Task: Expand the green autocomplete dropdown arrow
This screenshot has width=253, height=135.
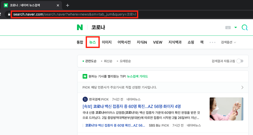Action: tap(236, 28)
